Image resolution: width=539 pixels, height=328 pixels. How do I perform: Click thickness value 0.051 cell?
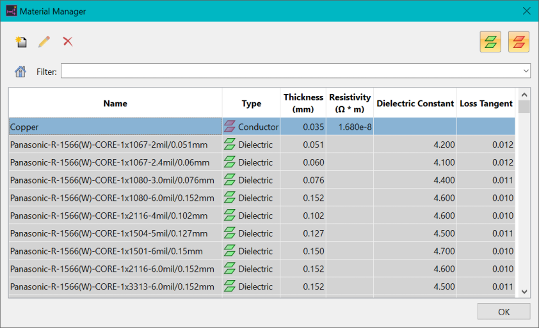pos(303,144)
